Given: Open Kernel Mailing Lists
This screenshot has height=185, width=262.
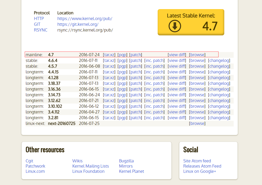Looking at the screenshot, I should [x=91, y=166].
